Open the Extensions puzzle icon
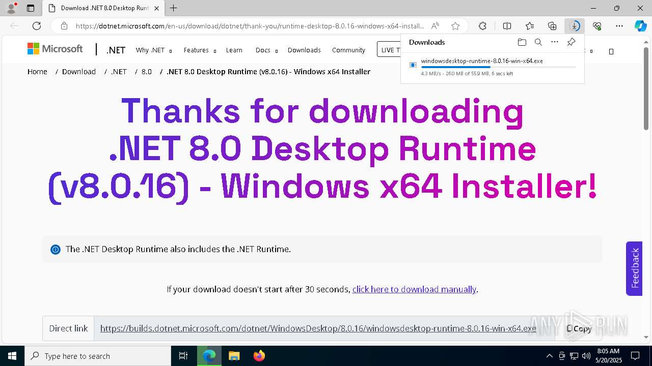The width and height of the screenshot is (652, 366). pyautogui.click(x=482, y=26)
